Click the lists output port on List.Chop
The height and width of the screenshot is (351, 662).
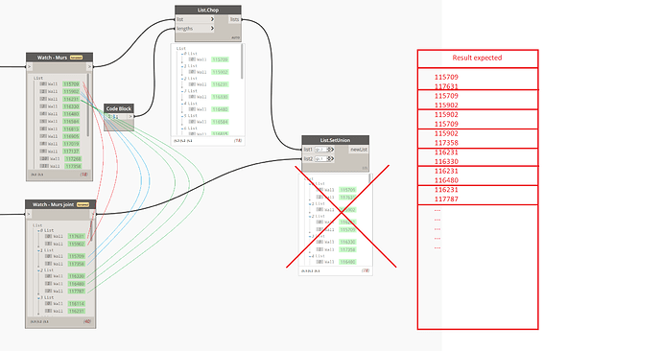coord(235,19)
